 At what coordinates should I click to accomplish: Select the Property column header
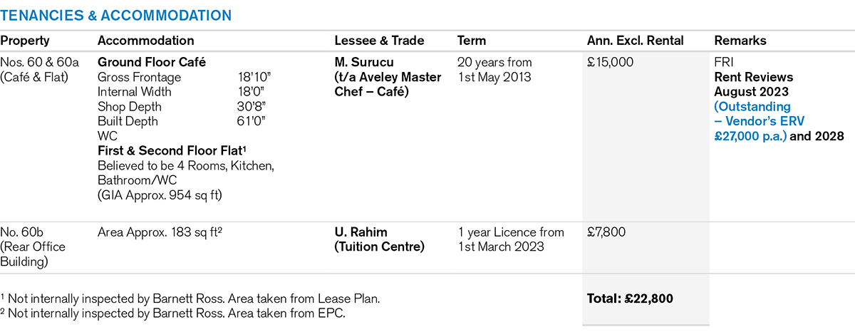click(x=25, y=41)
